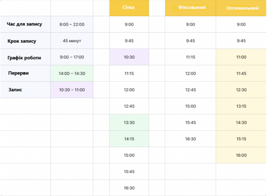Viewport: 267px width, 196px height.
Task: Select the Фіксований column header
Action: click(x=190, y=8)
